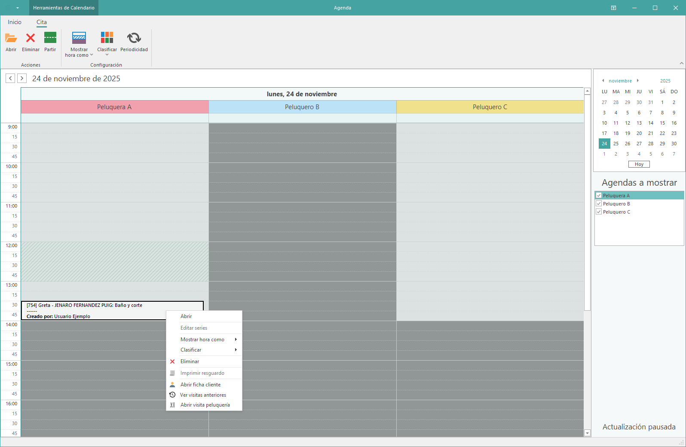Toggle the Peluquero B agenda checkbox
The width and height of the screenshot is (686, 447).
(599, 204)
